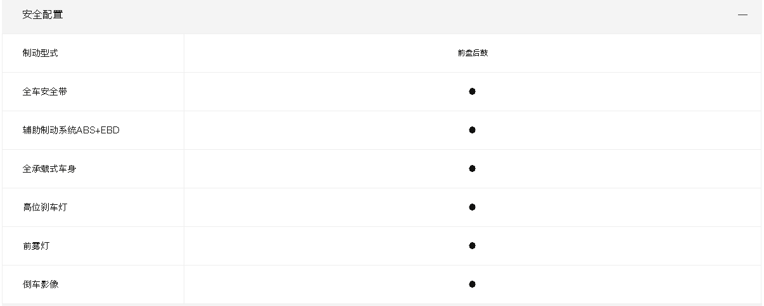The image size is (764, 306).
Task: Select the 前雾灯 row label
Action: coord(35,246)
